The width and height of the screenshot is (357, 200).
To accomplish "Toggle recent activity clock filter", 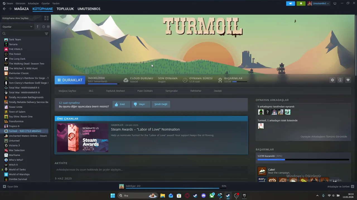I will click(x=44, y=27).
